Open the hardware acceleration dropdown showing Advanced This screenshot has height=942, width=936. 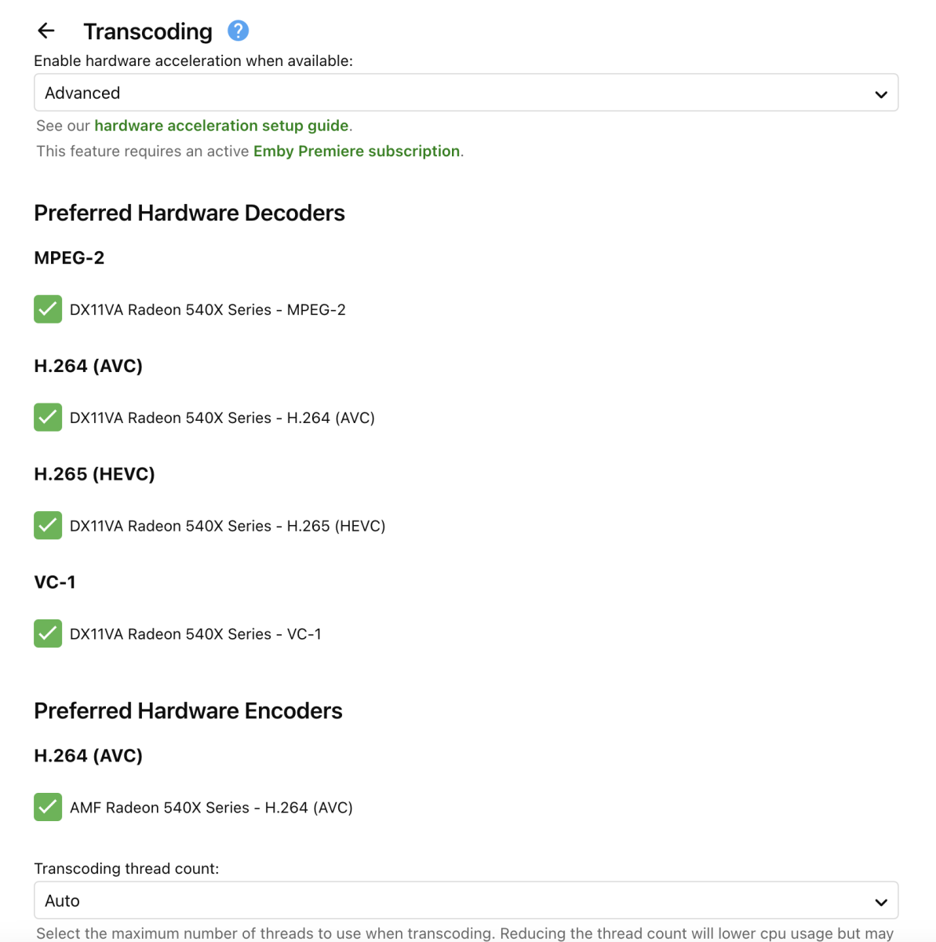[466, 92]
